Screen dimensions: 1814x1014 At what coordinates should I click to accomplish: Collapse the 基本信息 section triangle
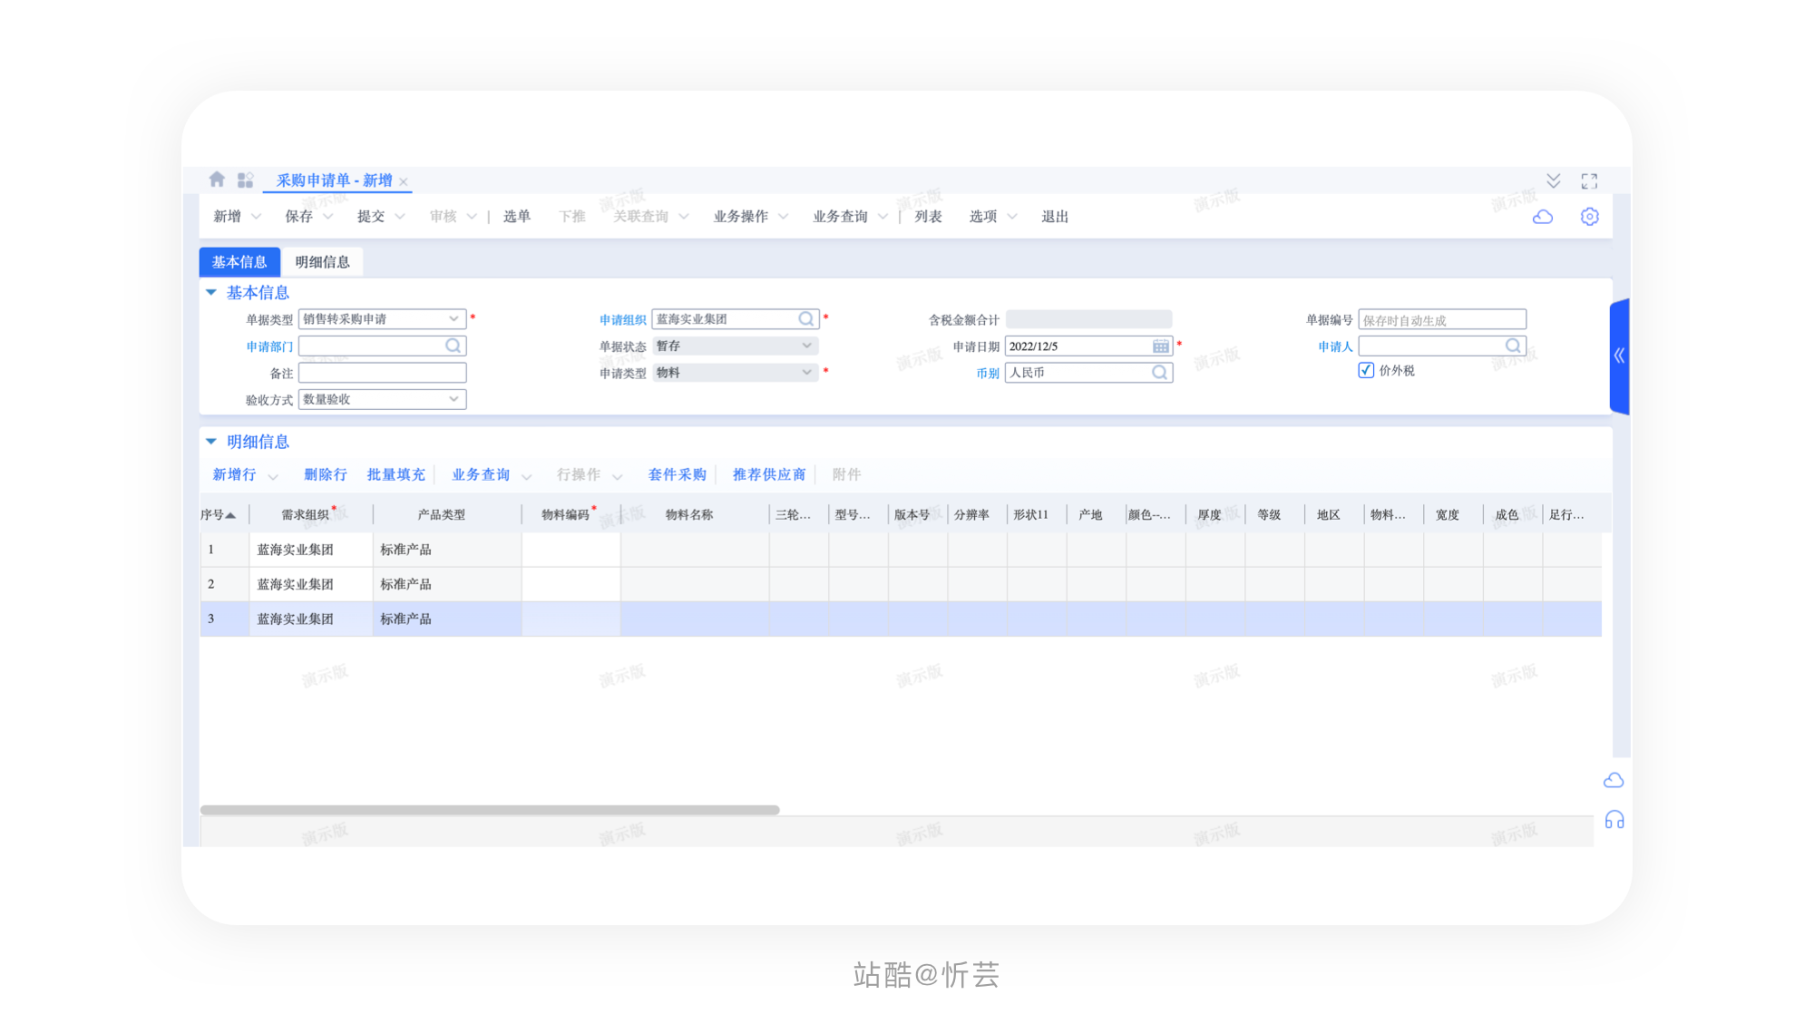[211, 292]
